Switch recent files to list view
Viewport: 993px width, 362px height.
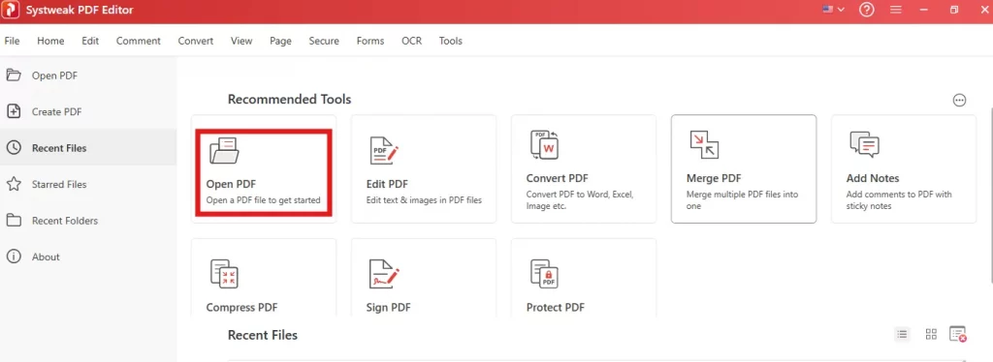click(x=902, y=334)
